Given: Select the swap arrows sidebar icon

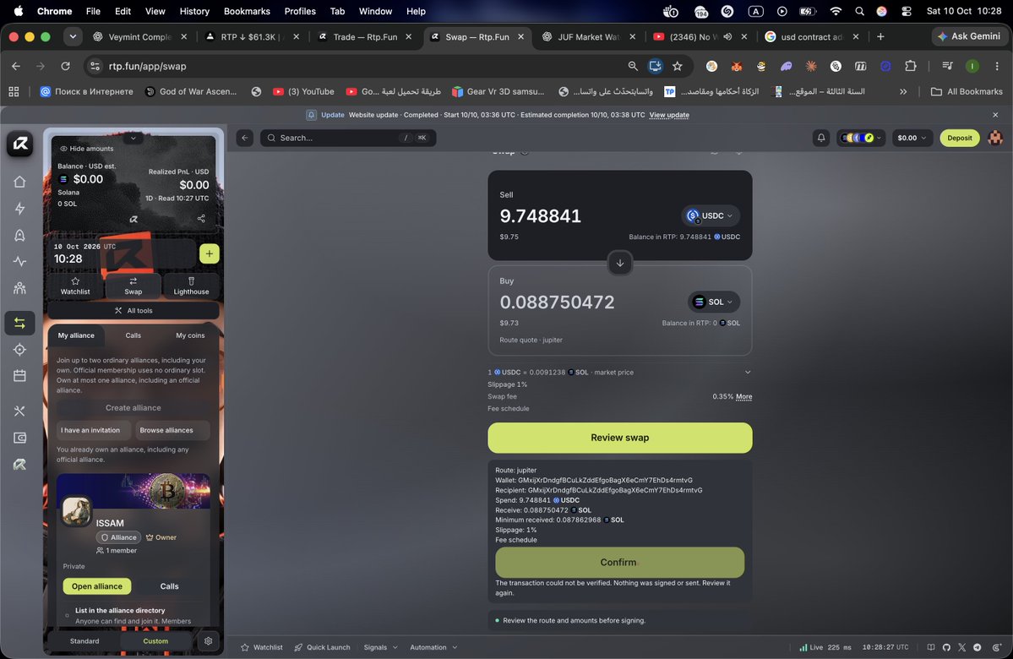Looking at the screenshot, I should pyautogui.click(x=19, y=323).
